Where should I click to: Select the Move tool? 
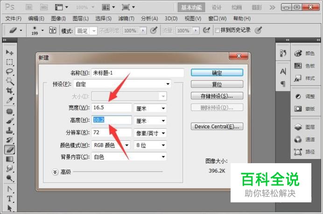point(9,52)
